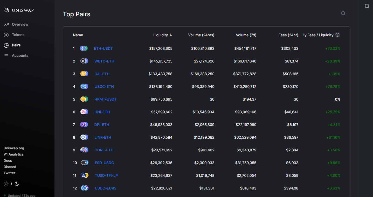This screenshot has width=373, height=197.
Task: Click the DAI-ETH pair token icon
Action: click(x=84, y=74)
